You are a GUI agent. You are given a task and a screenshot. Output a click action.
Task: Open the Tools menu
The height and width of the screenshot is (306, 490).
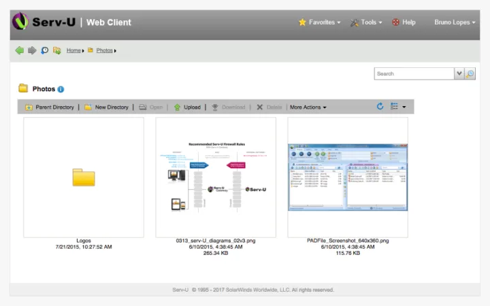[366, 22]
